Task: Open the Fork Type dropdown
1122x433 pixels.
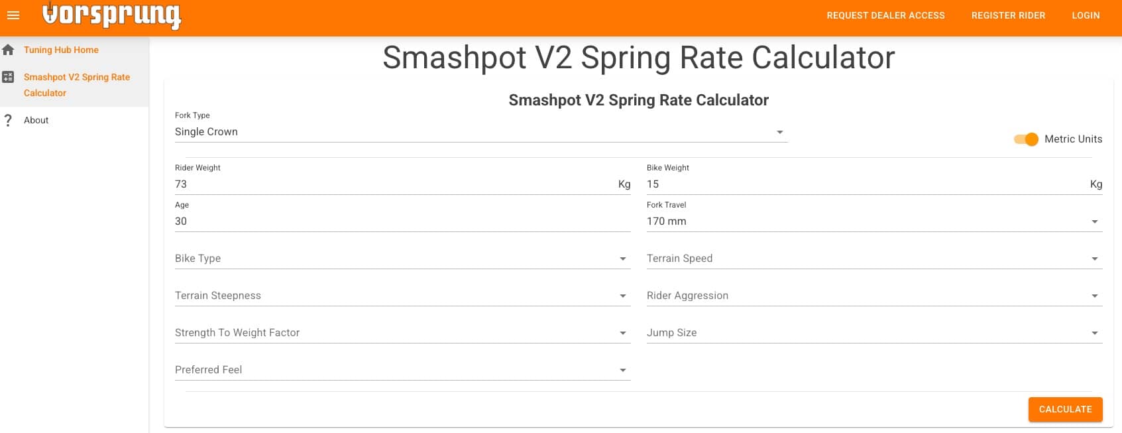Action: point(480,132)
